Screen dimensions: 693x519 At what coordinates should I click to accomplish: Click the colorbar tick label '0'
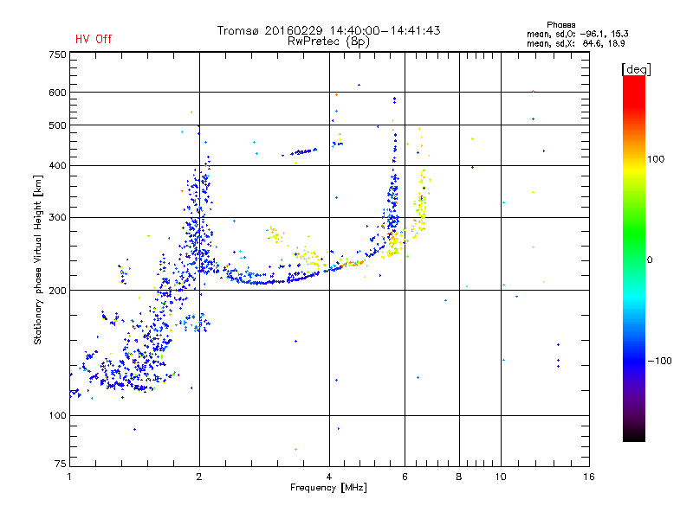point(650,260)
